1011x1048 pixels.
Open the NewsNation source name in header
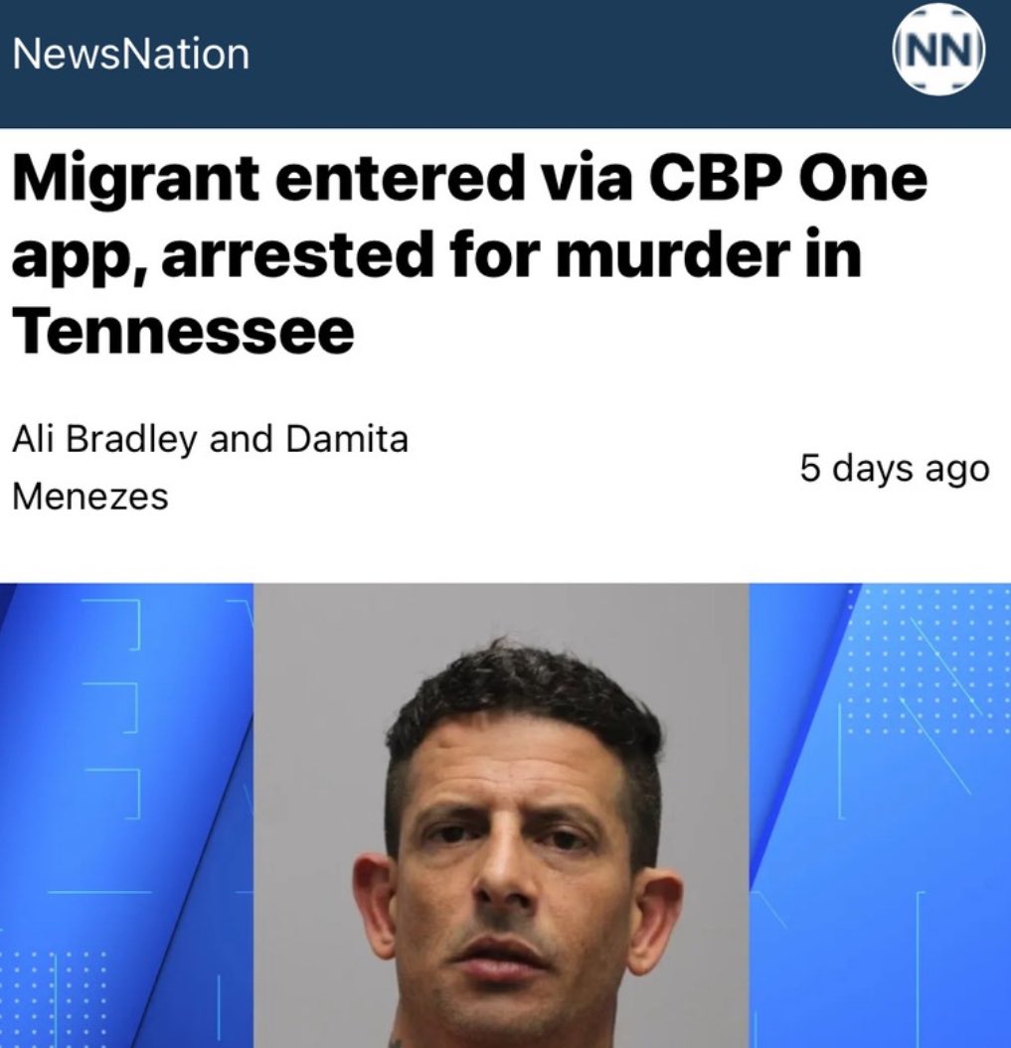point(131,54)
